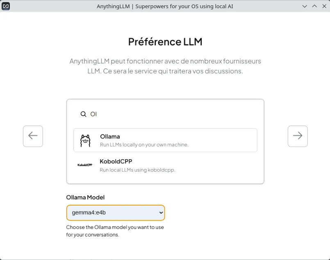Click the "Préférence LLM" heading
Image resolution: width=330 pixels, height=260 pixels.
point(165,42)
